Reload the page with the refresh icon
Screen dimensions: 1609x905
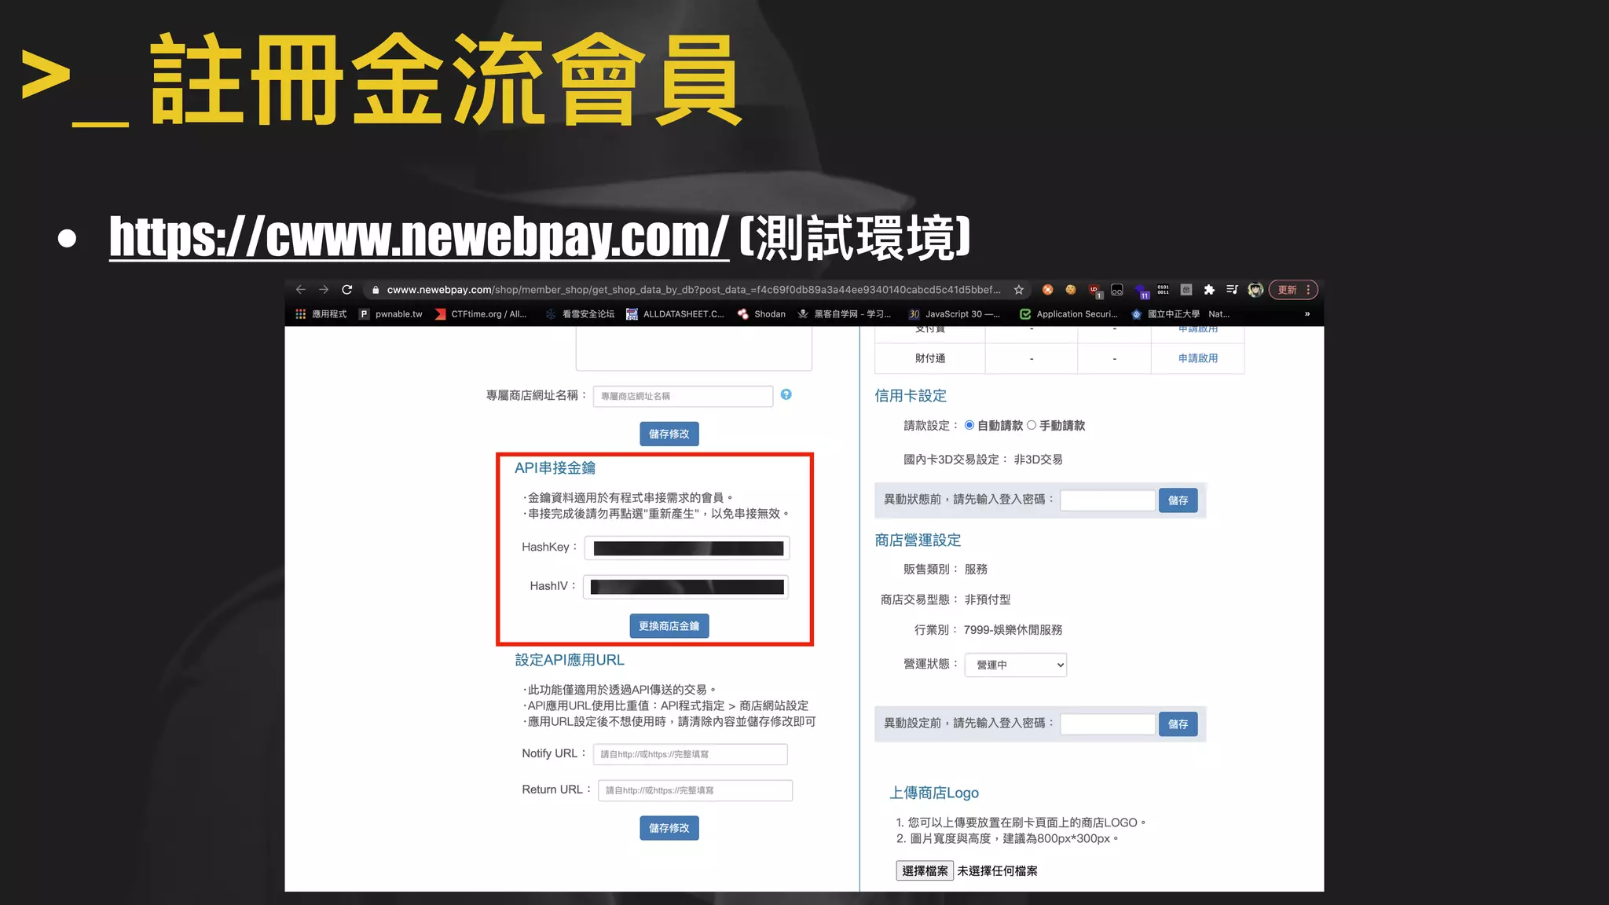tap(347, 290)
